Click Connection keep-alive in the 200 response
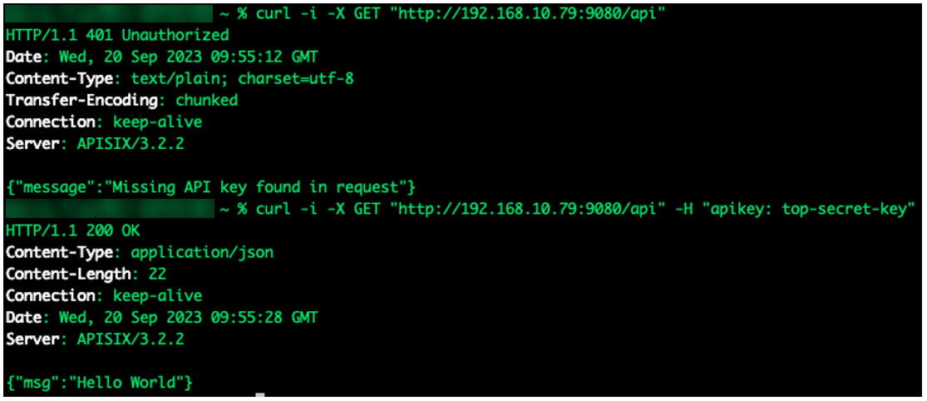Screen dimensions: 927x401 point(104,295)
